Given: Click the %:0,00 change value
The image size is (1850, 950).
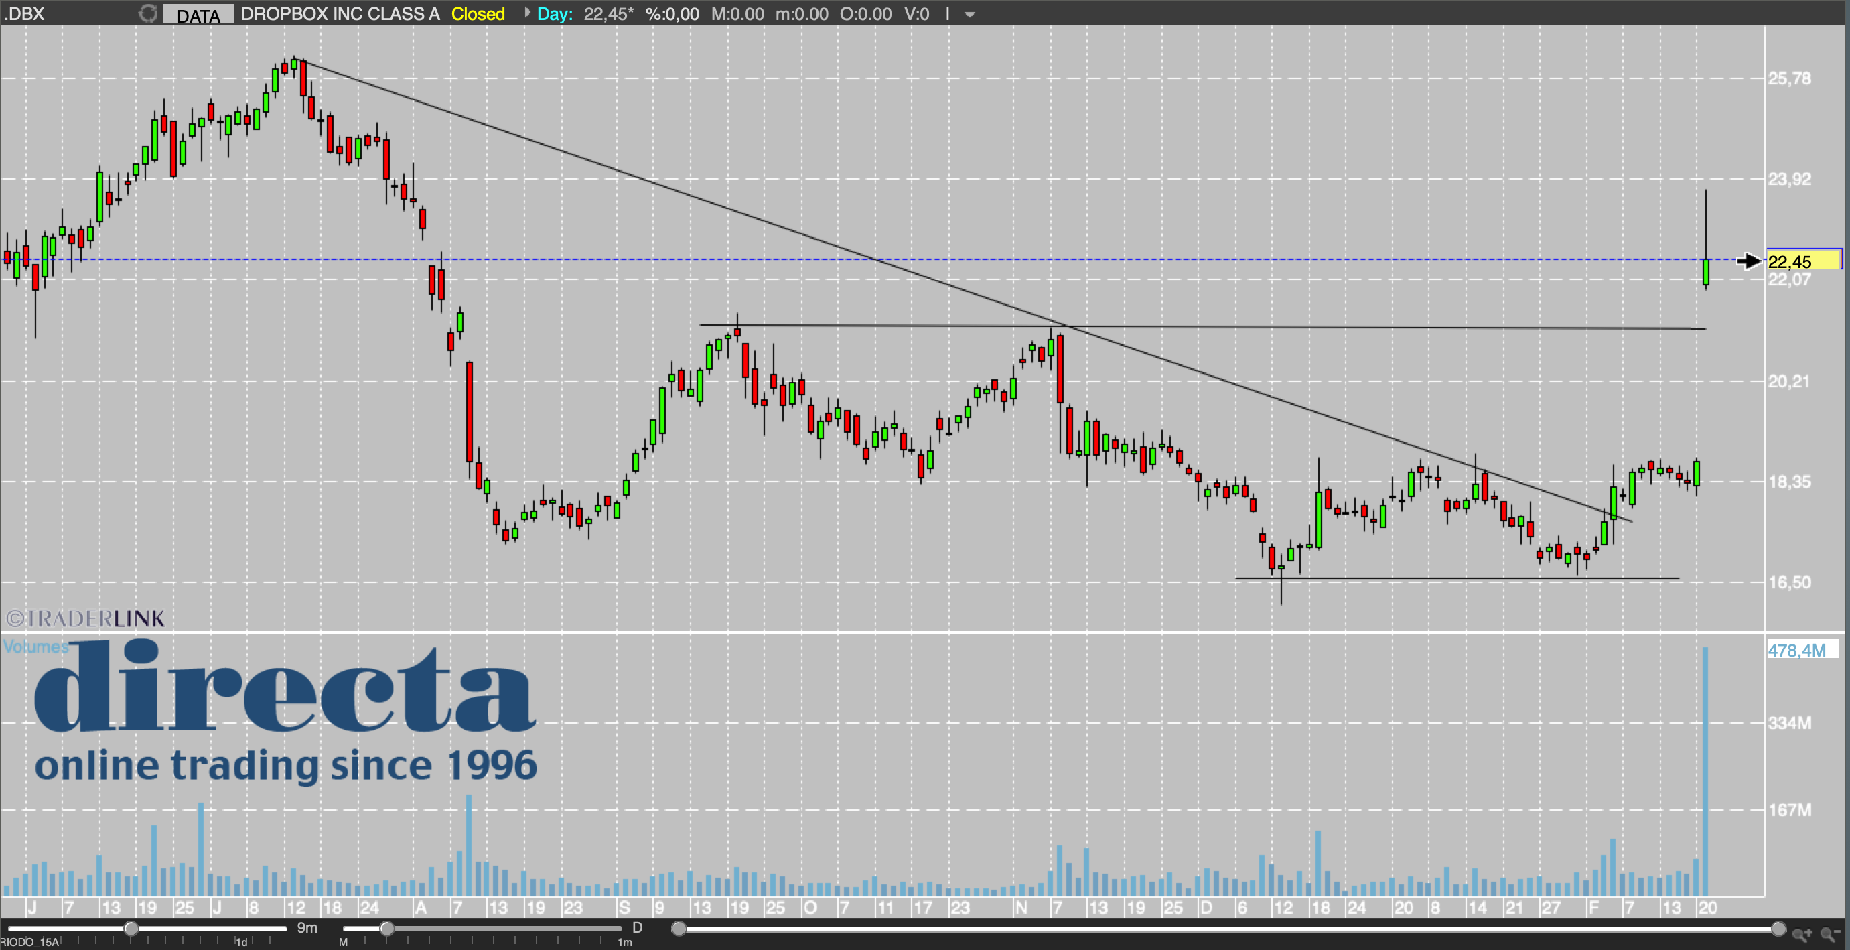Looking at the screenshot, I should 672,13.
